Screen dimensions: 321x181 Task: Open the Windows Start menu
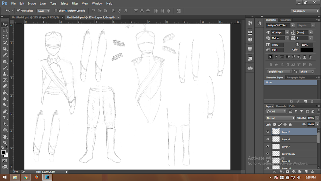click(x=5, y=177)
